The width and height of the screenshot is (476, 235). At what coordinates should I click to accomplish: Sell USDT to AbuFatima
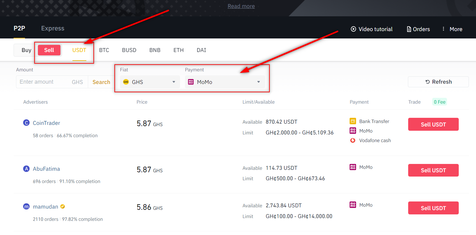[x=433, y=170]
